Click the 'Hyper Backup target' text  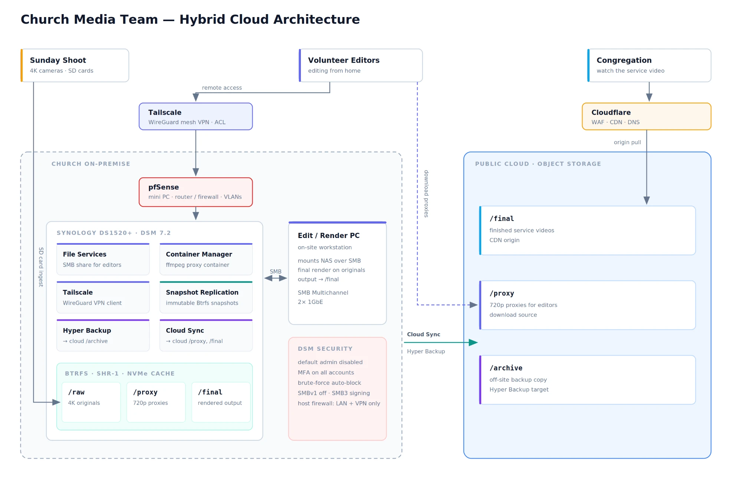click(519, 390)
